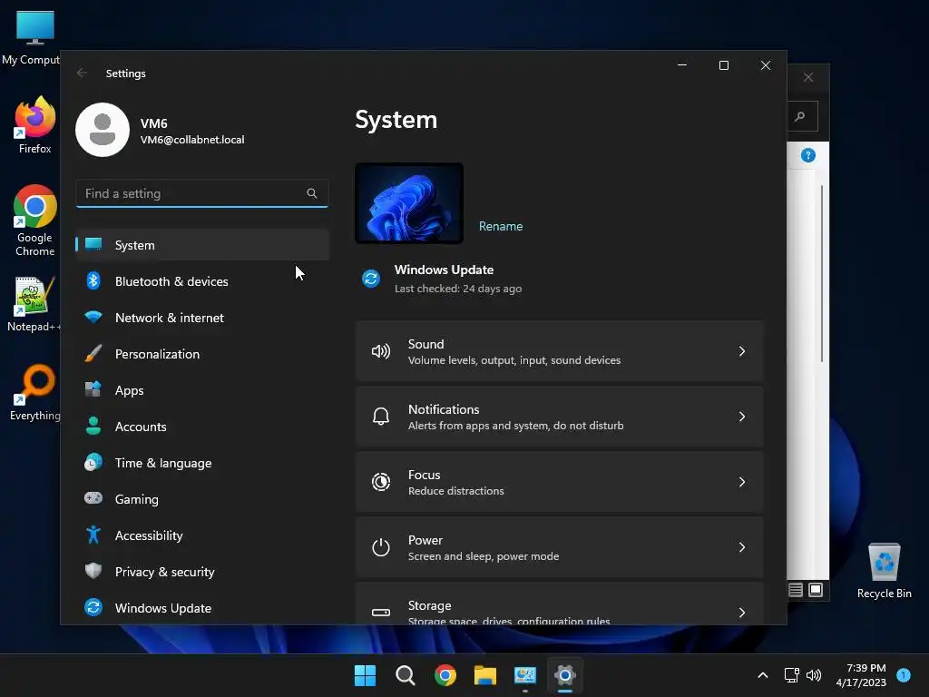Click the Accessibility figure icon
The height and width of the screenshot is (697, 929).
(x=93, y=535)
